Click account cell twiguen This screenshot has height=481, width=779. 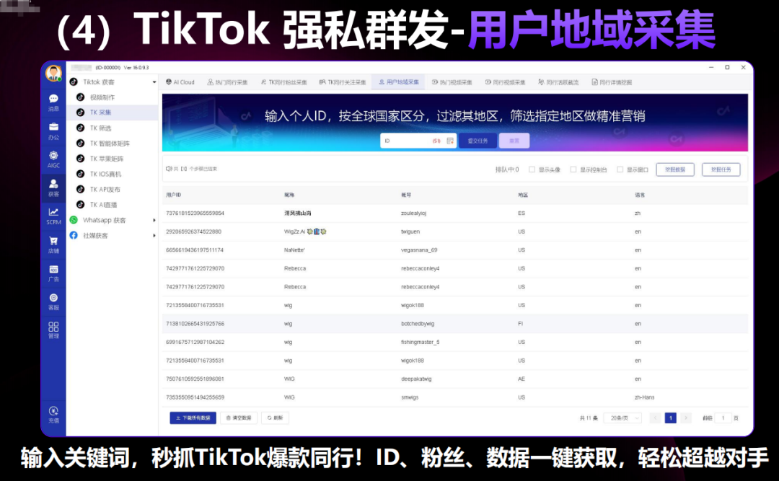click(410, 232)
